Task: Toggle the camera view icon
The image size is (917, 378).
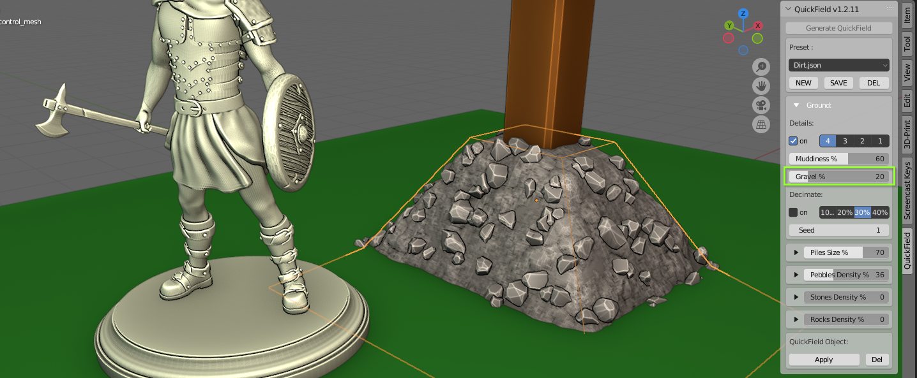Action: (x=761, y=105)
